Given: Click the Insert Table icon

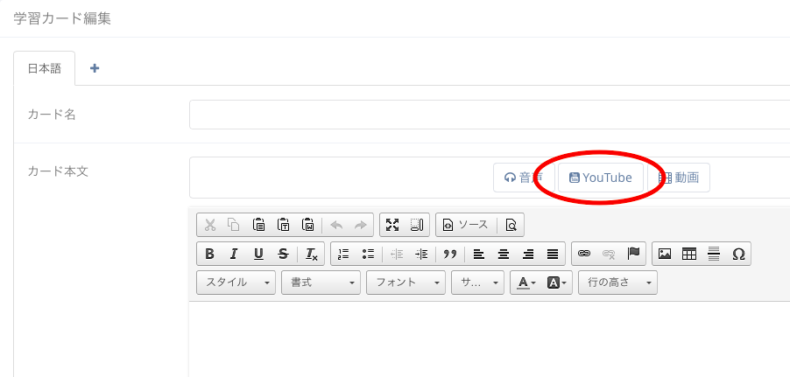Looking at the screenshot, I should 688,255.
